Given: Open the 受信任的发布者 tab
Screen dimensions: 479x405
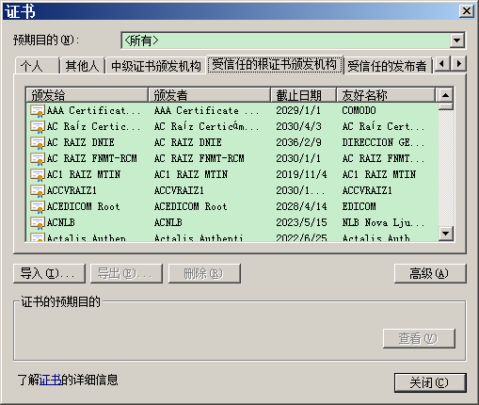Looking at the screenshot, I should coord(388,66).
